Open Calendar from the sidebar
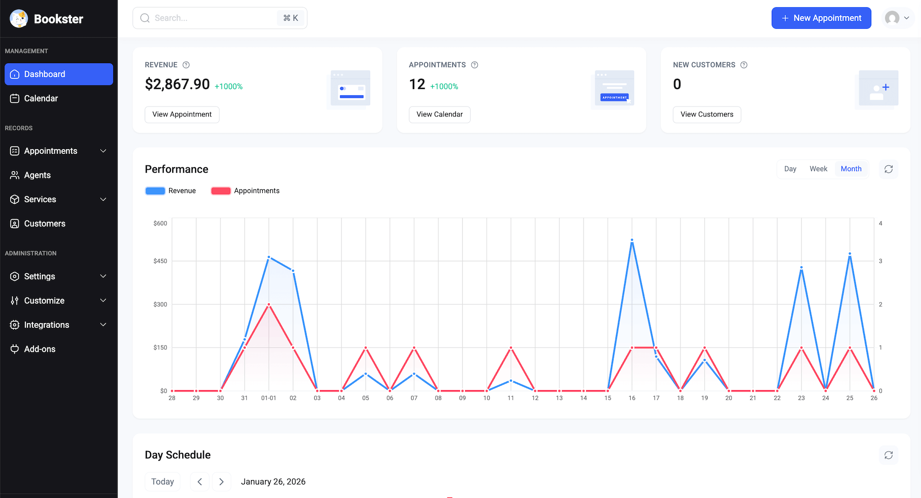This screenshot has height=498, width=921. click(41, 98)
